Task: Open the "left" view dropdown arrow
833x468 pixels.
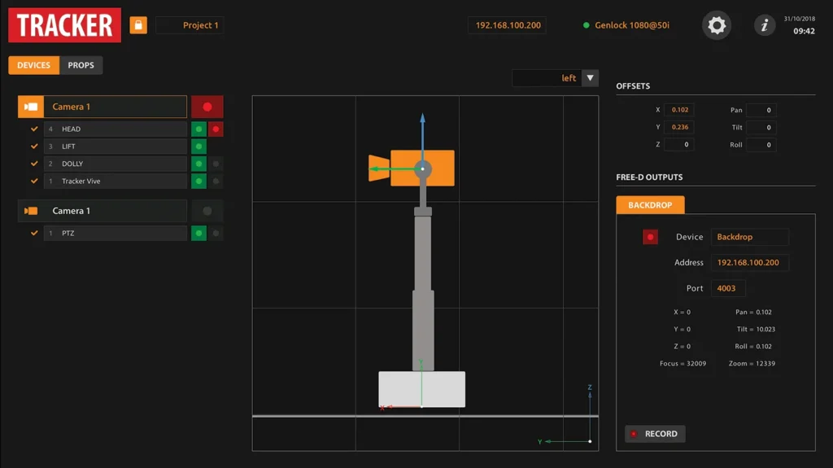Action: (x=590, y=78)
